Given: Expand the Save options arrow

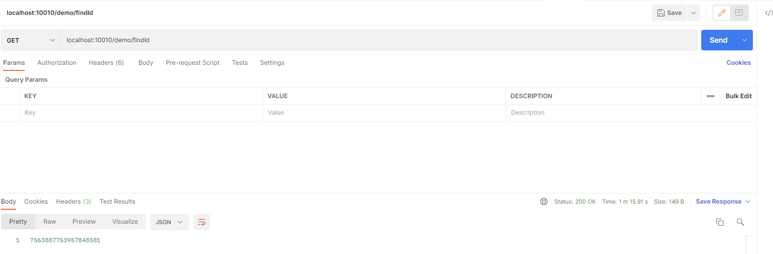Looking at the screenshot, I should [x=693, y=13].
